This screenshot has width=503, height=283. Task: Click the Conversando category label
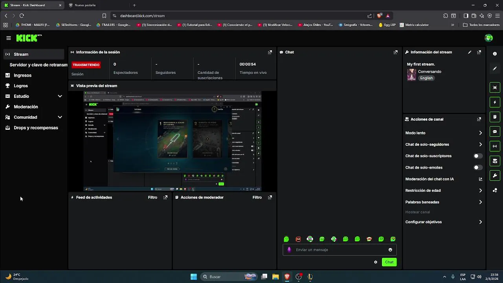pos(430,72)
